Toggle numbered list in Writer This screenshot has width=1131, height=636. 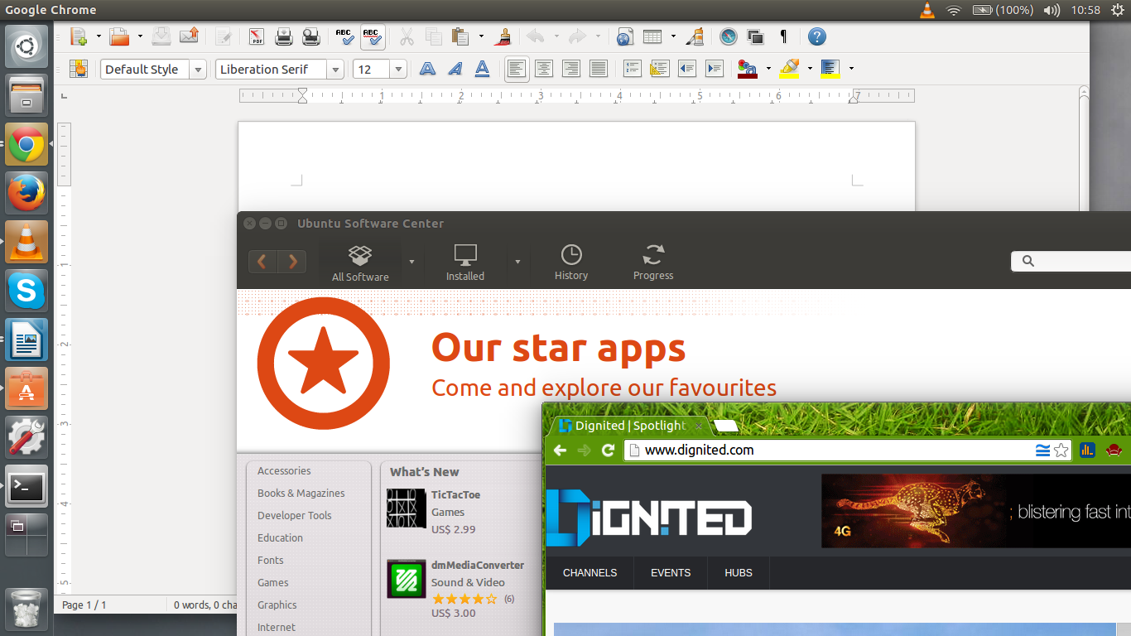point(633,69)
